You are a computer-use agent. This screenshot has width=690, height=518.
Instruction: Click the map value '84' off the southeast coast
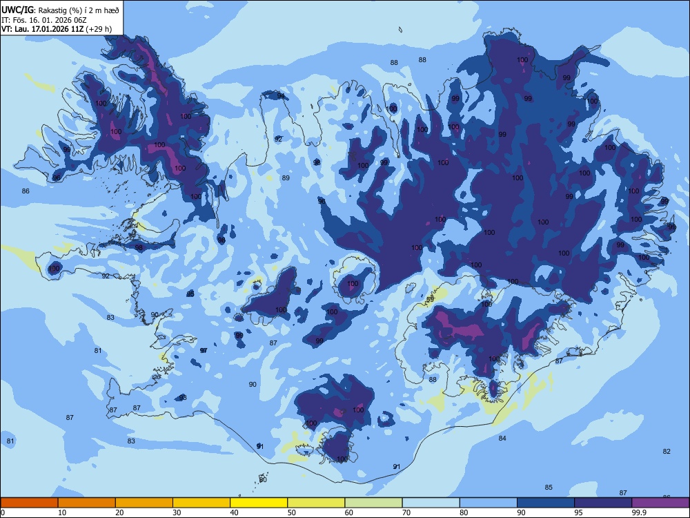click(502, 439)
